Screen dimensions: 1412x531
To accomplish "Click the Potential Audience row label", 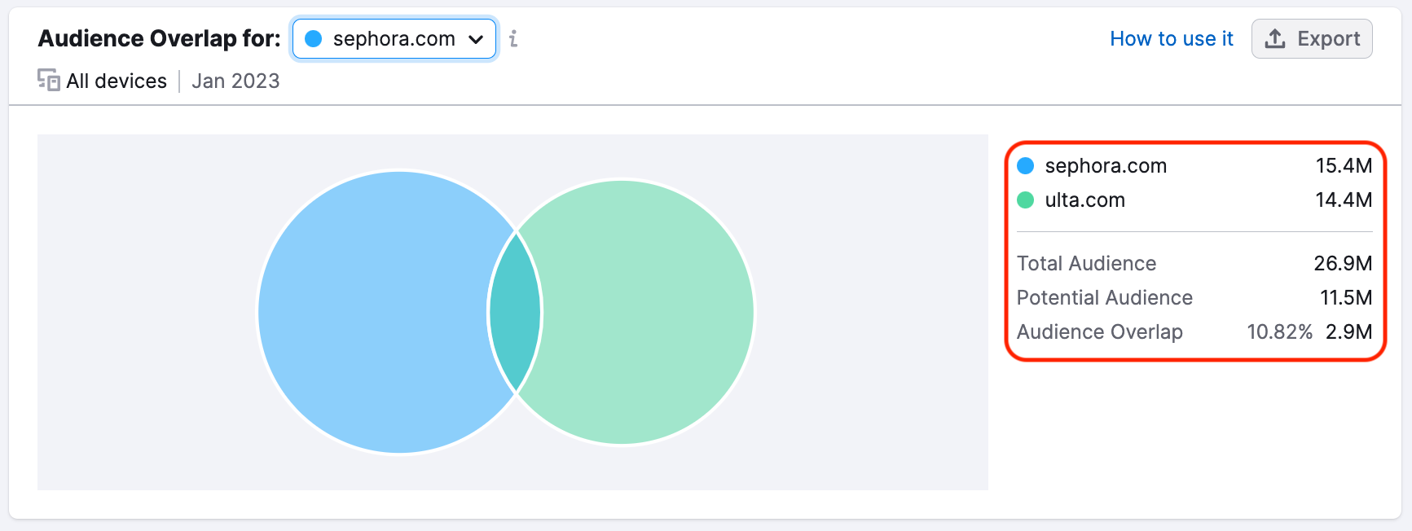I will point(1104,298).
